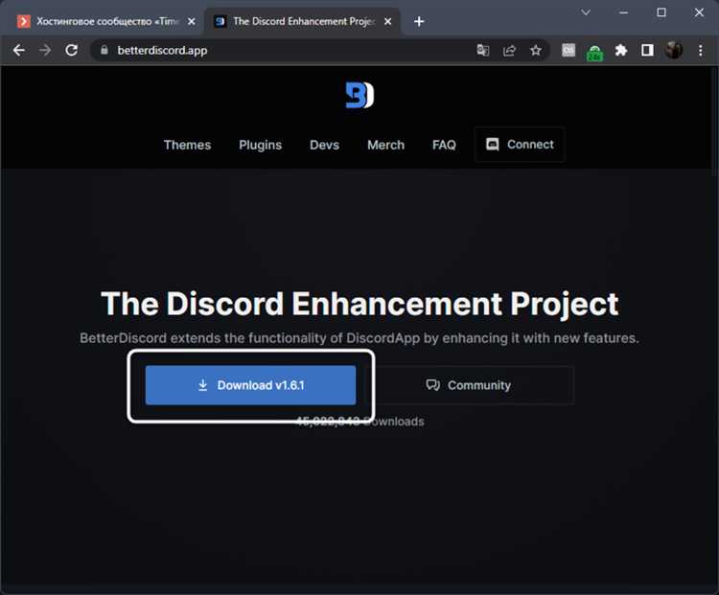The width and height of the screenshot is (719, 595).
Task: Open the Extensions puzzle piece menu
Action: [x=621, y=50]
